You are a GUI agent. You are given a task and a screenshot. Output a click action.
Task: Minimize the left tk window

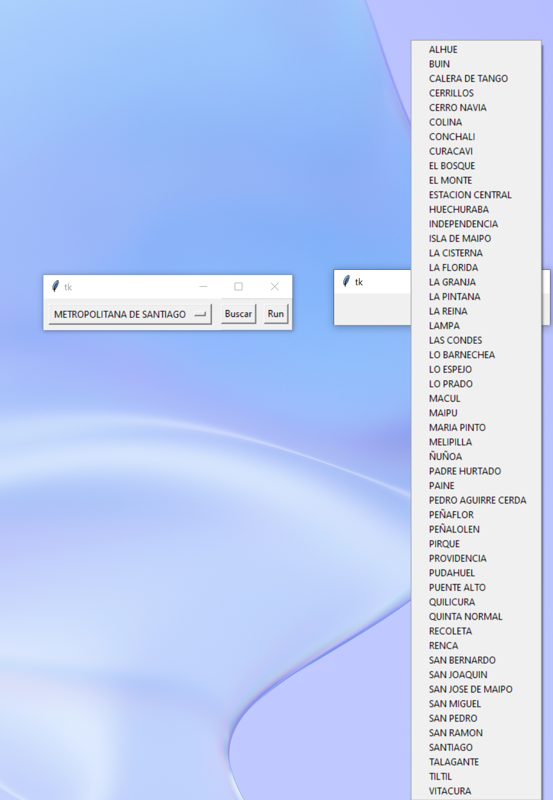coord(203,287)
